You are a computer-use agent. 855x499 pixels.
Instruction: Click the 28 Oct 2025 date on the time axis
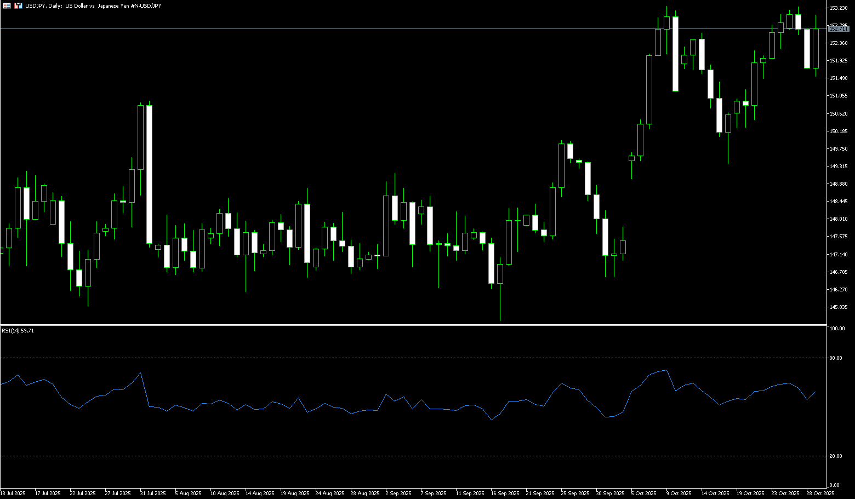click(820, 494)
